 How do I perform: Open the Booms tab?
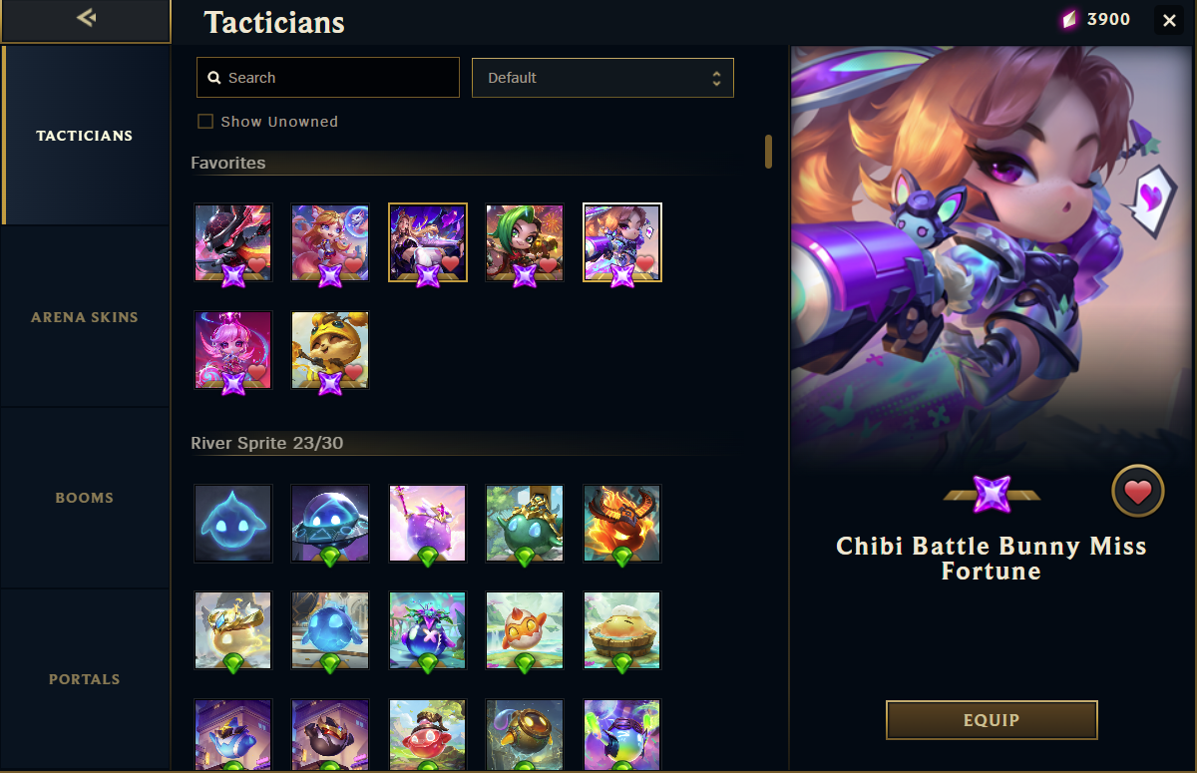click(85, 498)
